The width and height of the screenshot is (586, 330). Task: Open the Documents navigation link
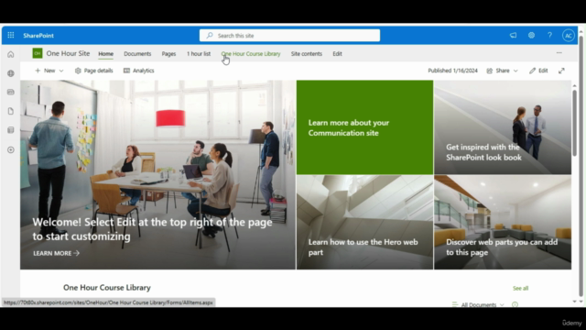click(137, 54)
